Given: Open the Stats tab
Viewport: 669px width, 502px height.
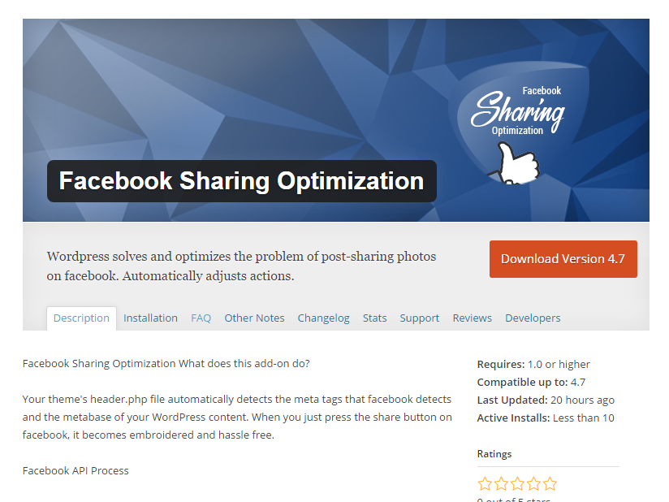Looking at the screenshot, I should tap(374, 318).
